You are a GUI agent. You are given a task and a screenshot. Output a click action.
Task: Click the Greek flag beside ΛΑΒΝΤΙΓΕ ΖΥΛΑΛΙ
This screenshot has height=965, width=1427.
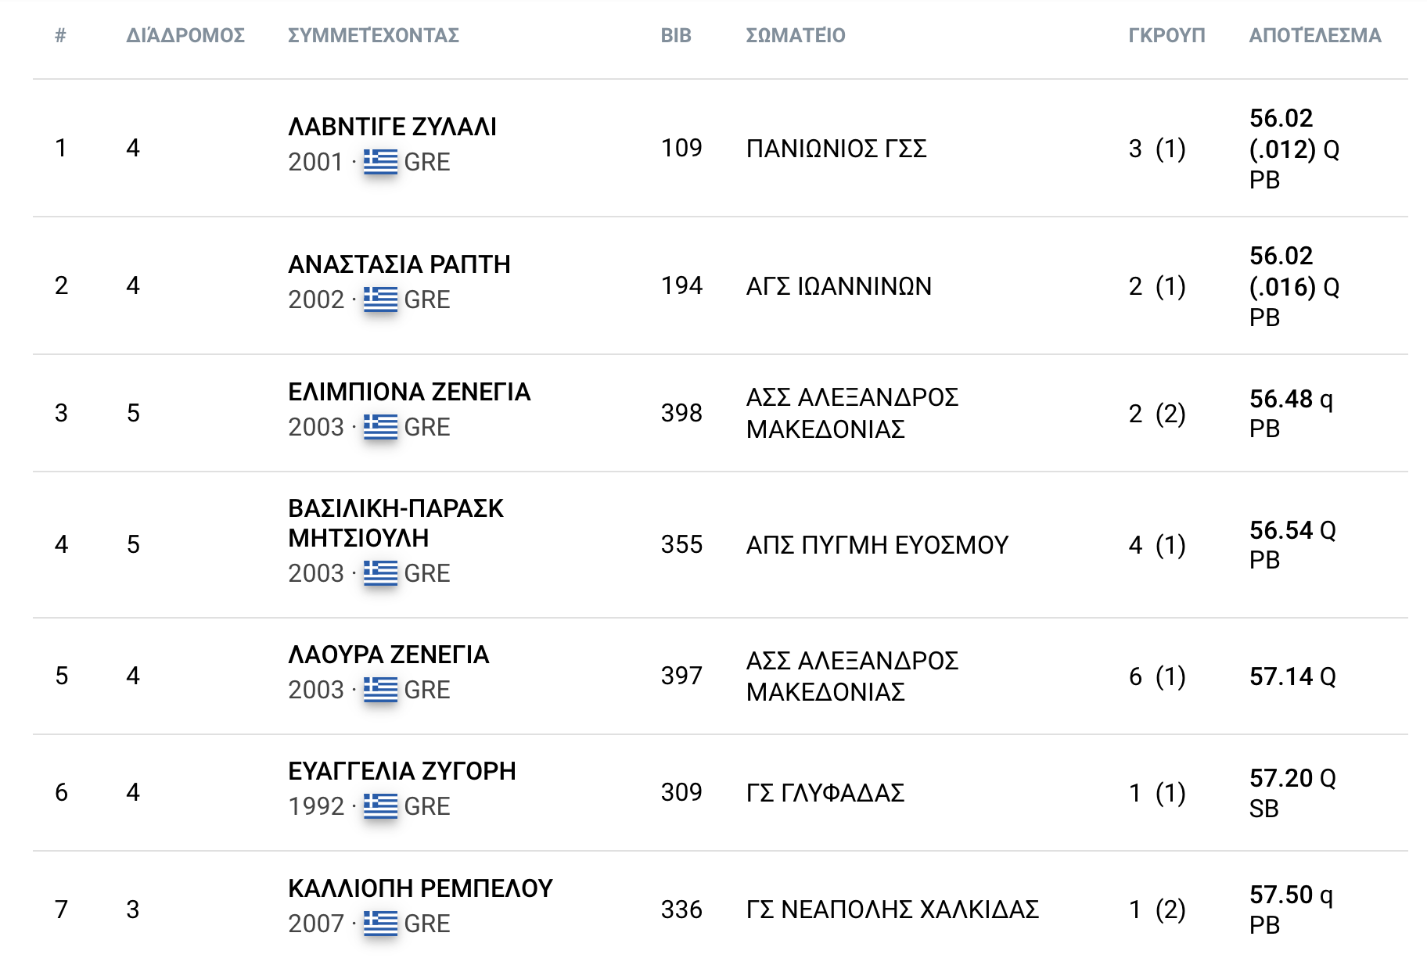pyautogui.click(x=380, y=162)
